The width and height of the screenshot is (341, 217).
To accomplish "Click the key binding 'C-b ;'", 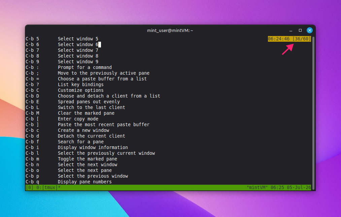I will click(32, 73).
